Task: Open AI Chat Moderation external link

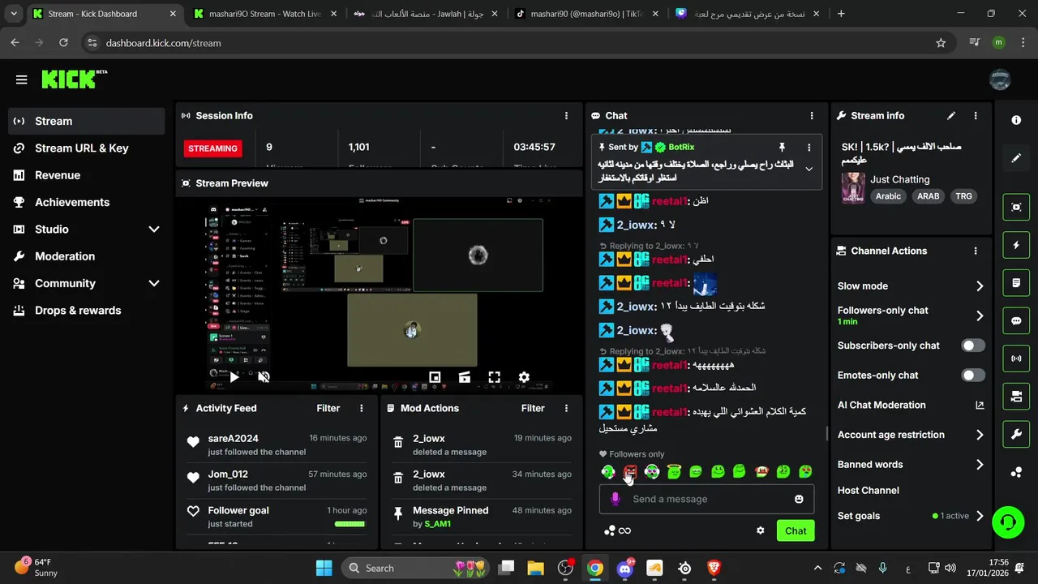Action: [x=980, y=405]
